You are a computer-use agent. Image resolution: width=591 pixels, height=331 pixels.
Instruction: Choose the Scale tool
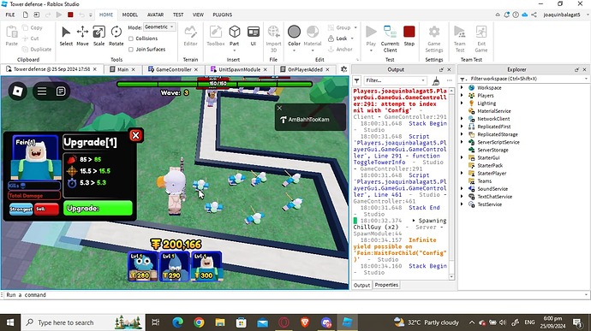pyautogui.click(x=98, y=36)
